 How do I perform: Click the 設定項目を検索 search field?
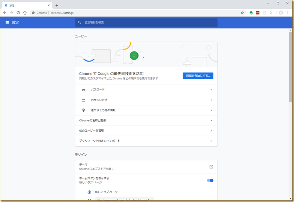pos(146,22)
